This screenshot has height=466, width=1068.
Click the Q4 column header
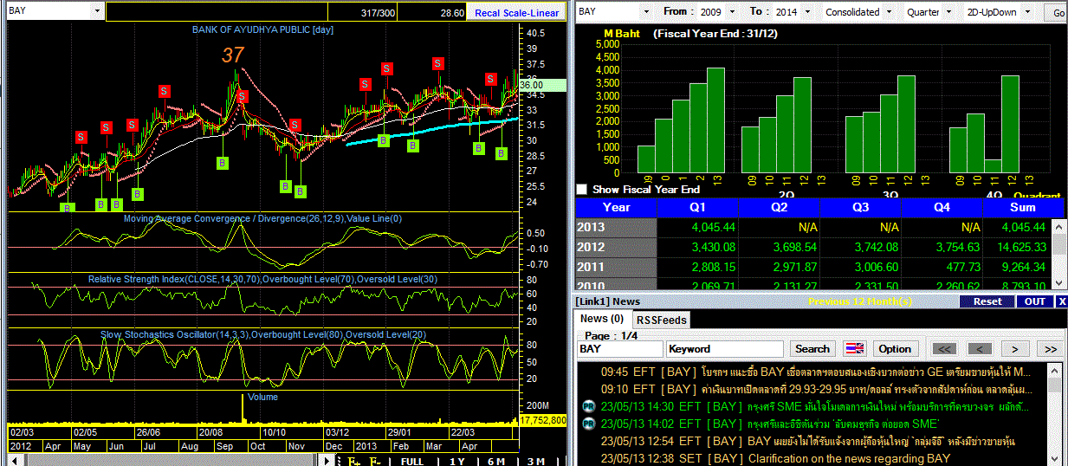tap(942, 208)
